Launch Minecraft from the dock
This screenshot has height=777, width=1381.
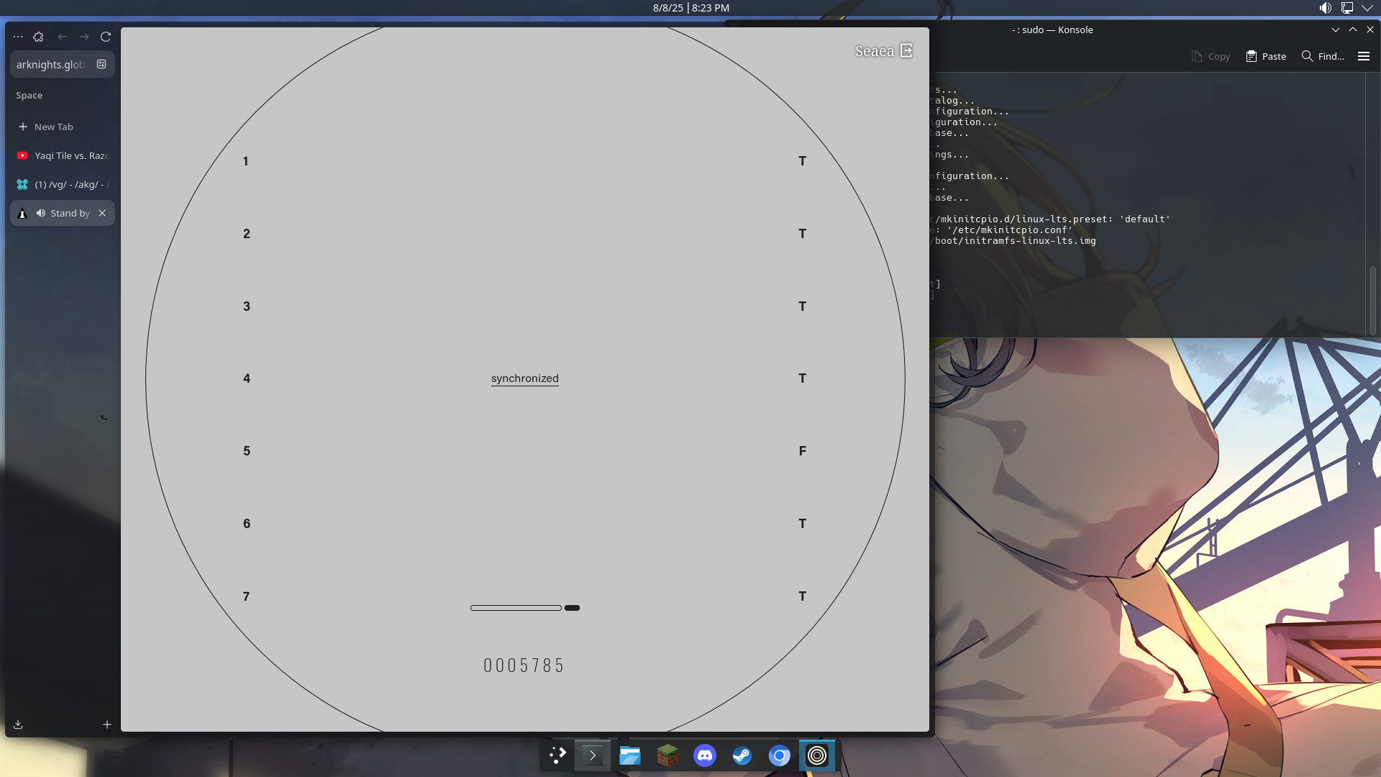(x=667, y=755)
